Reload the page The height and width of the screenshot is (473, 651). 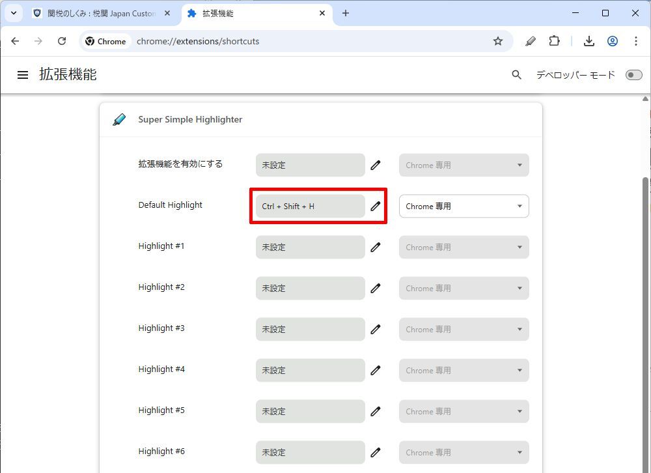62,41
